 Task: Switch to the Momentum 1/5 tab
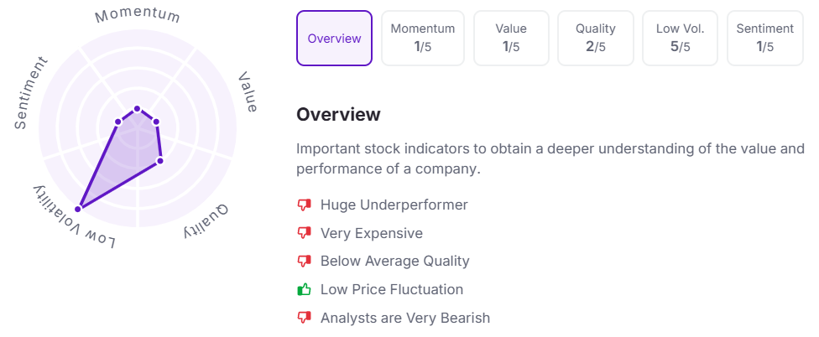tap(423, 38)
